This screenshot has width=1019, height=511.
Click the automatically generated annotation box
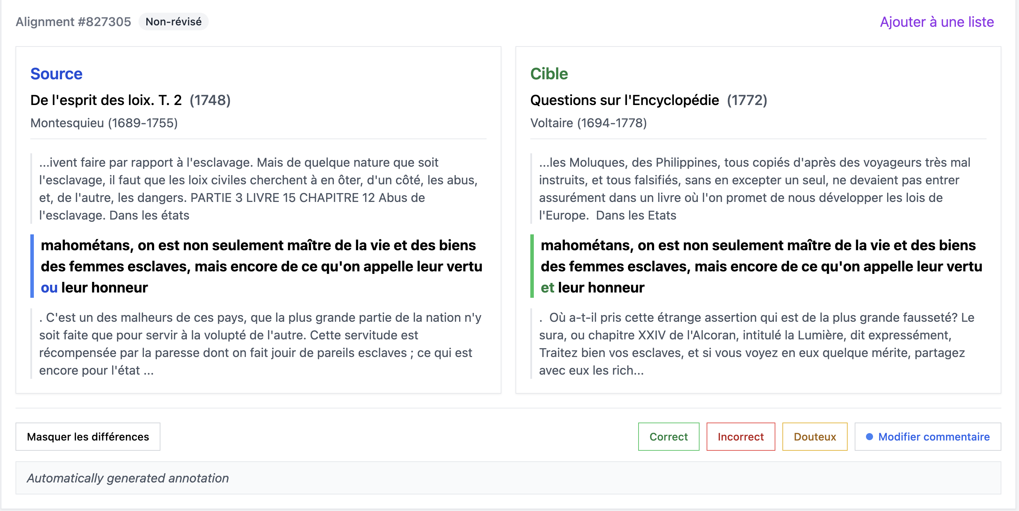[x=508, y=478]
